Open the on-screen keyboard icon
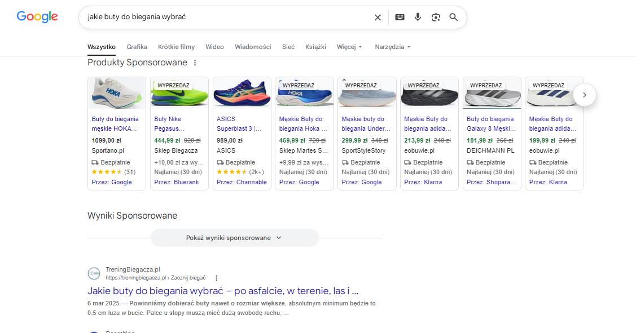Image resolution: width=636 pixels, height=333 pixels. (400, 17)
